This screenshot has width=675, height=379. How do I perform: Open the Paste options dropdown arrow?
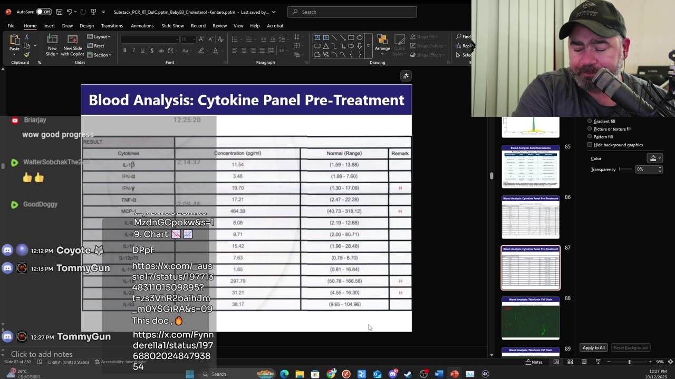pyautogui.click(x=14, y=55)
